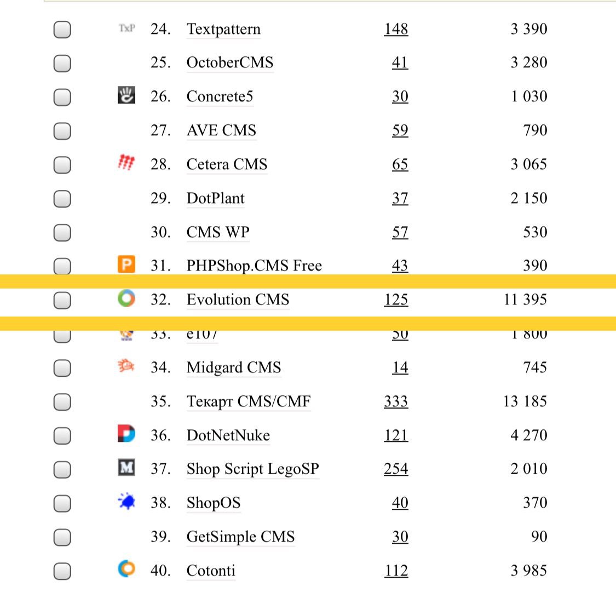Open the CMS WP link

pyautogui.click(x=218, y=232)
